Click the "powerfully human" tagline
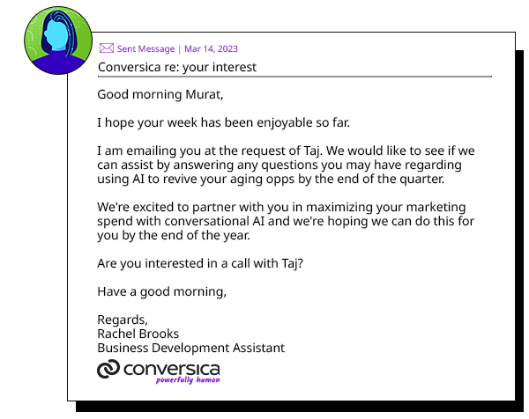 [188, 381]
